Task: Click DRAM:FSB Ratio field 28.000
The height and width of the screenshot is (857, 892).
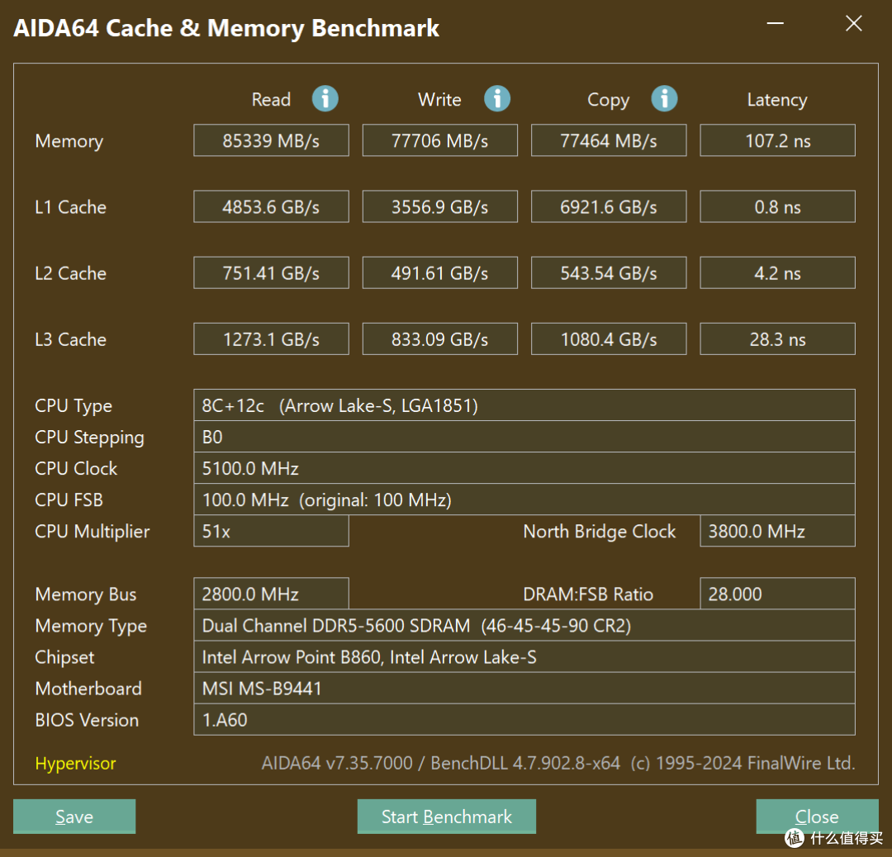Action: click(x=778, y=594)
